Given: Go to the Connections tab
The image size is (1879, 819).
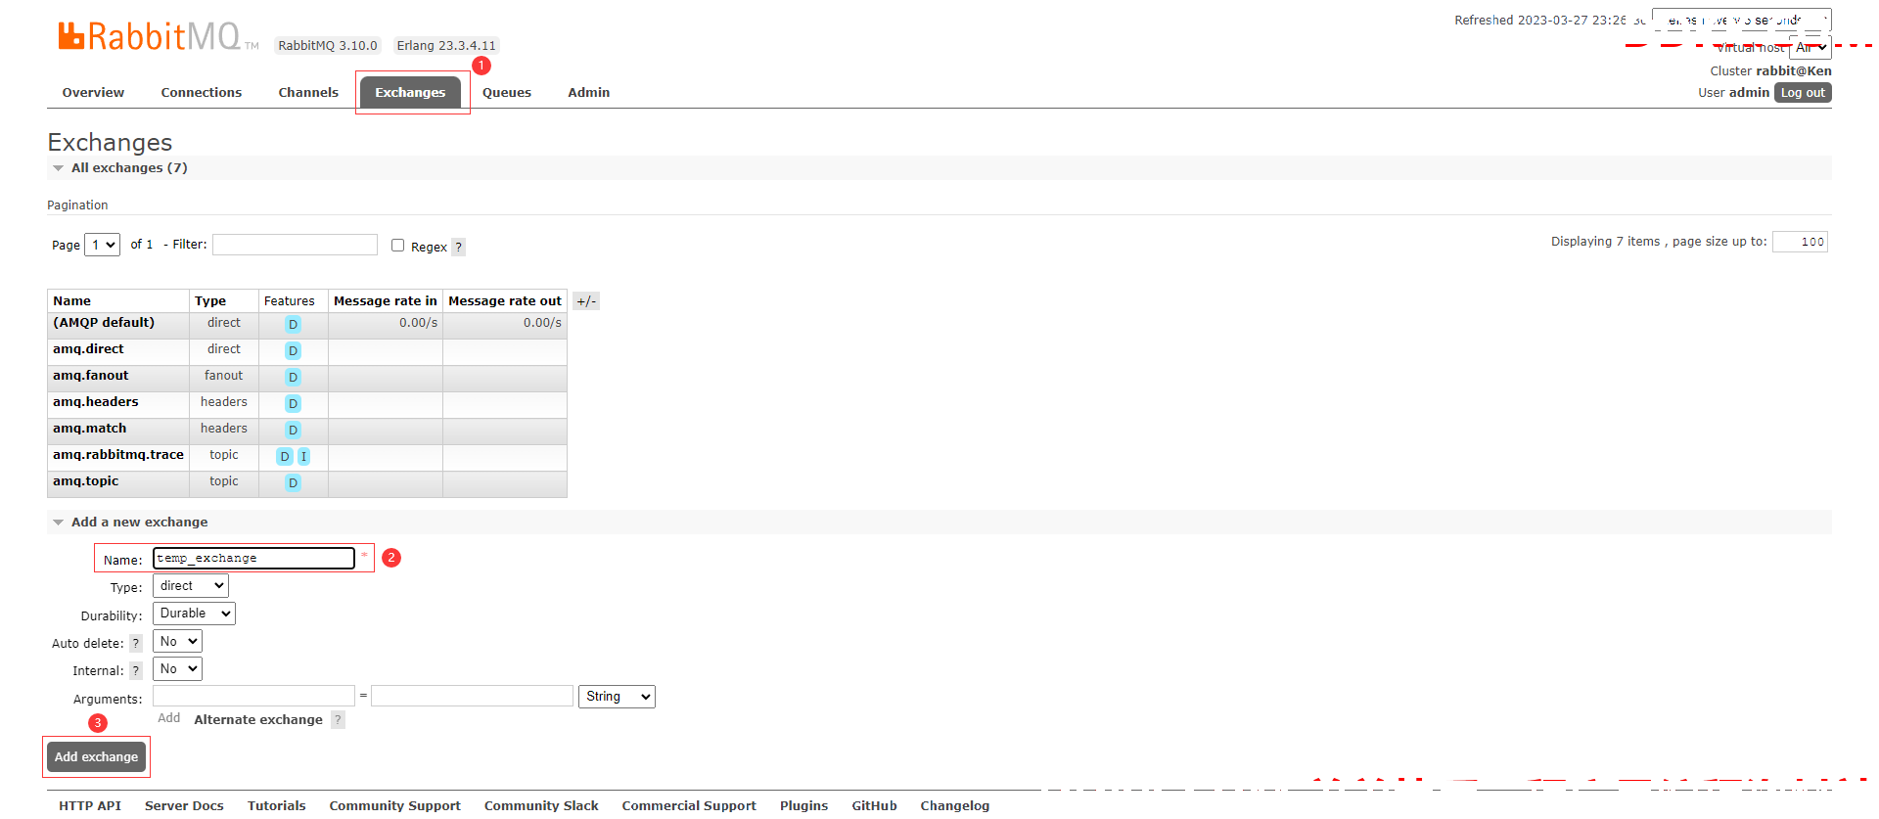Looking at the screenshot, I should [x=202, y=92].
